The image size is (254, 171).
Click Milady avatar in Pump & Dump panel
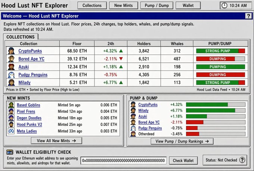click(133, 111)
